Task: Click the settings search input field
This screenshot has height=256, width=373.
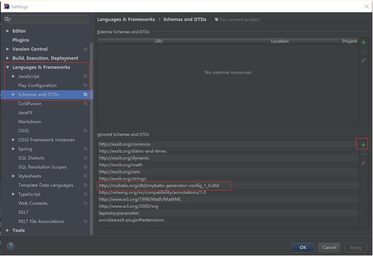Action: pos(49,19)
